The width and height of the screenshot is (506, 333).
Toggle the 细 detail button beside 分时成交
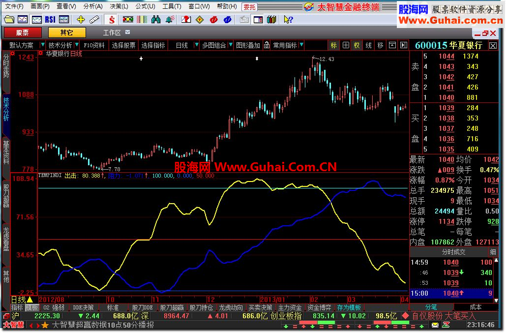tap(493, 252)
